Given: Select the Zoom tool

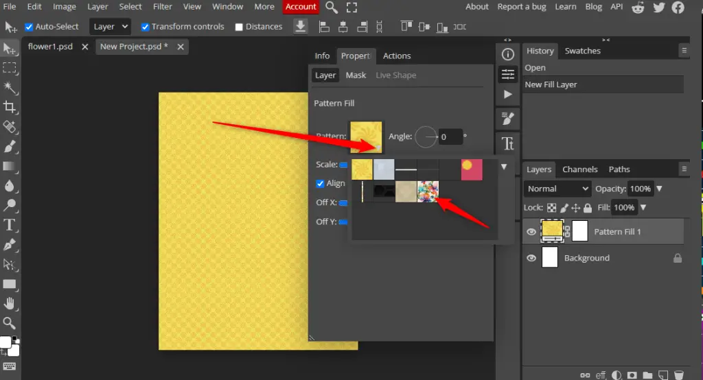Looking at the screenshot, I should pos(10,323).
